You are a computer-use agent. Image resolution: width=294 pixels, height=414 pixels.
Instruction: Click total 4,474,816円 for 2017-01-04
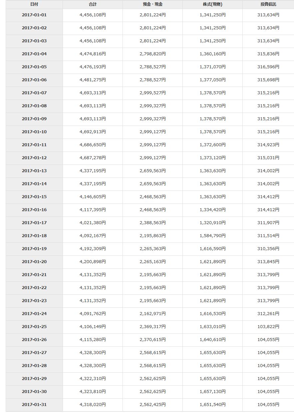point(93,54)
